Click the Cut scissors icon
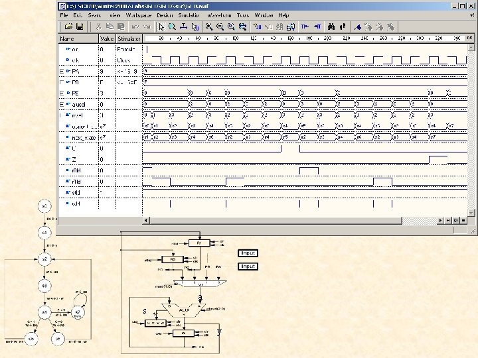 (98, 27)
